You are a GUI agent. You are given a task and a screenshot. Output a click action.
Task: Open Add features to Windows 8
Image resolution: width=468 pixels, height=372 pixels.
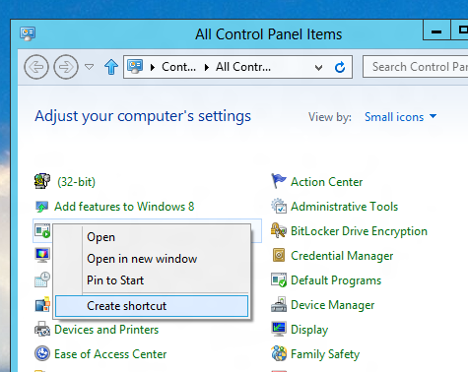point(124,207)
